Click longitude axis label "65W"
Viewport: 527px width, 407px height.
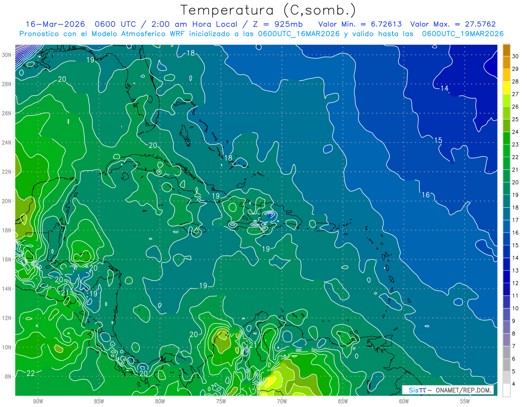[x=343, y=401]
